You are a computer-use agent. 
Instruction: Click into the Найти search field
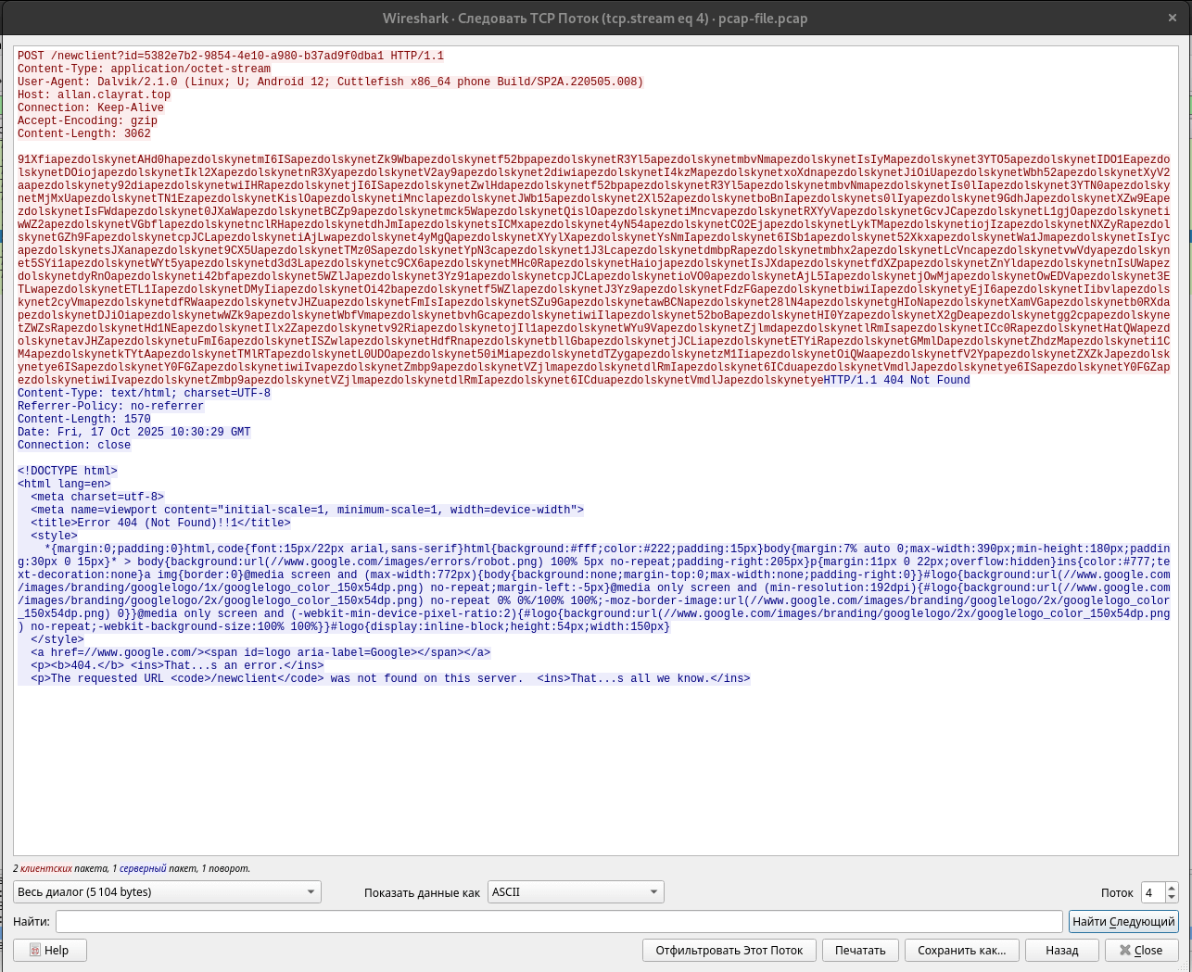(558, 921)
